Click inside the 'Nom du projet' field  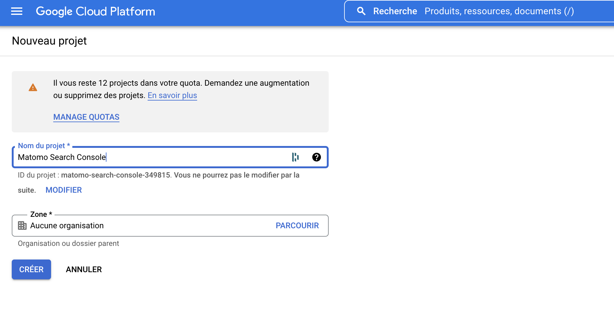click(x=149, y=157)
